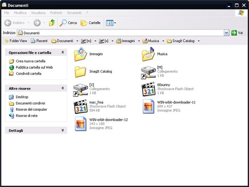Click the Documenti title bar folder icon
Image resolution: width=249 pixels, height=187 pixels.
click(x=4, y=5)
